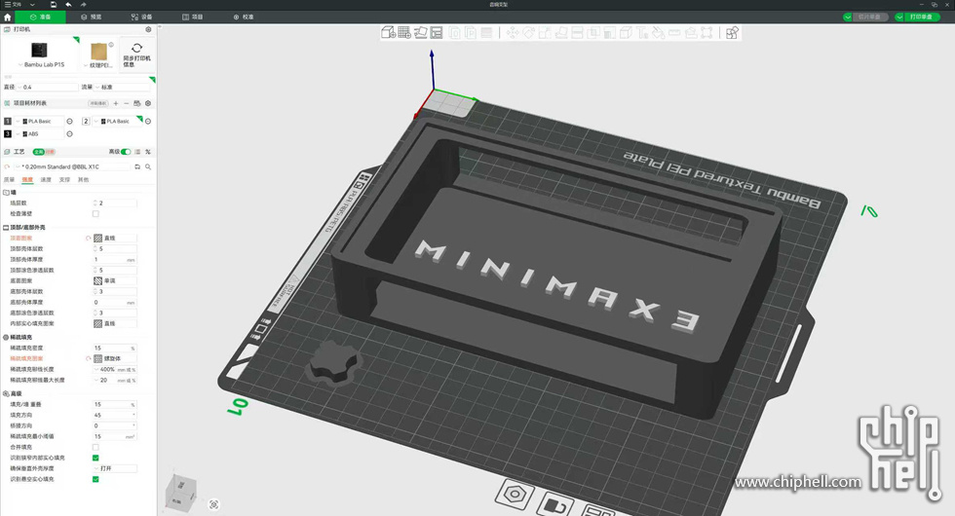This screenshot has width=955, height=516.
Task: Open the 支撑 support settings tab
Action: pyautogui.click(x=64, y=179)
